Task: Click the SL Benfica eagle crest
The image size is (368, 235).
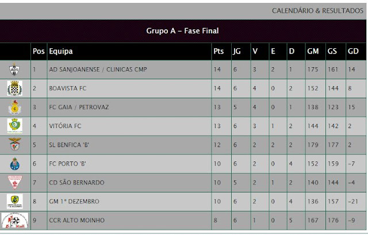Action: tap(15, 144)
